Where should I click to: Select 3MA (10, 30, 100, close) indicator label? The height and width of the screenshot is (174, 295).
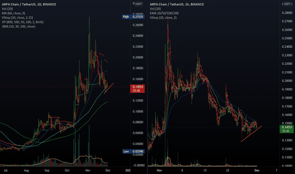coord(18,26)
